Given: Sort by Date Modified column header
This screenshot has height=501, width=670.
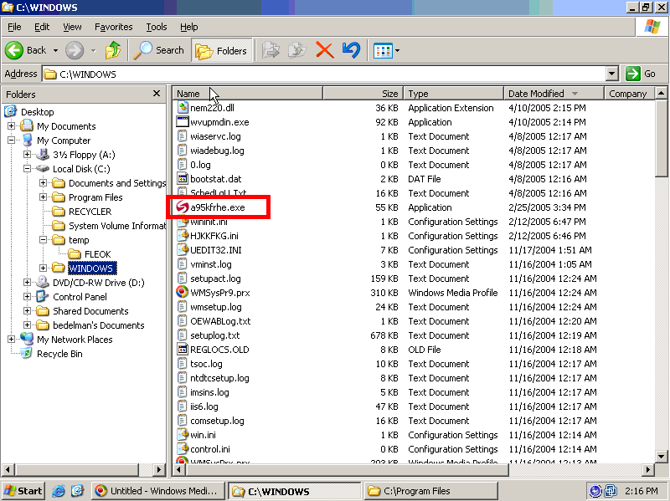Looking at the screenshot, I should [554, 94].
